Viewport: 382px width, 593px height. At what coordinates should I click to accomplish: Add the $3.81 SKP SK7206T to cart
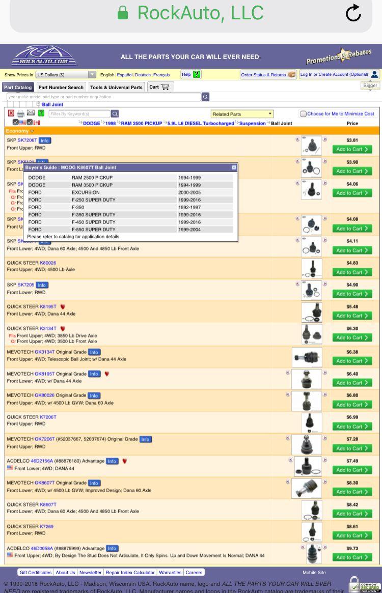click(352, 149)
